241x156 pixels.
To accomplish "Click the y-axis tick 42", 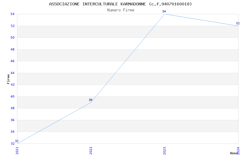I will [12, 85].
